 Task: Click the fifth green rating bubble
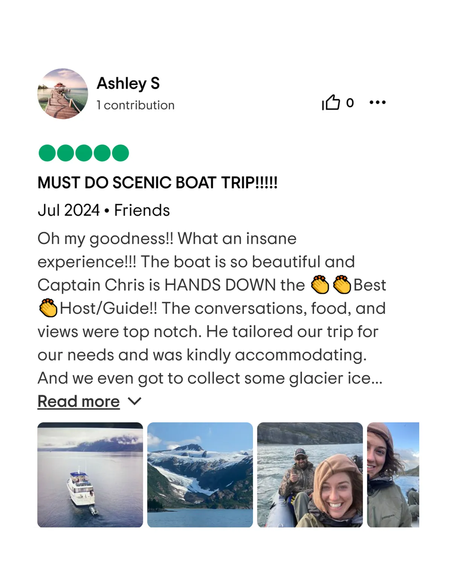point(120,153)
